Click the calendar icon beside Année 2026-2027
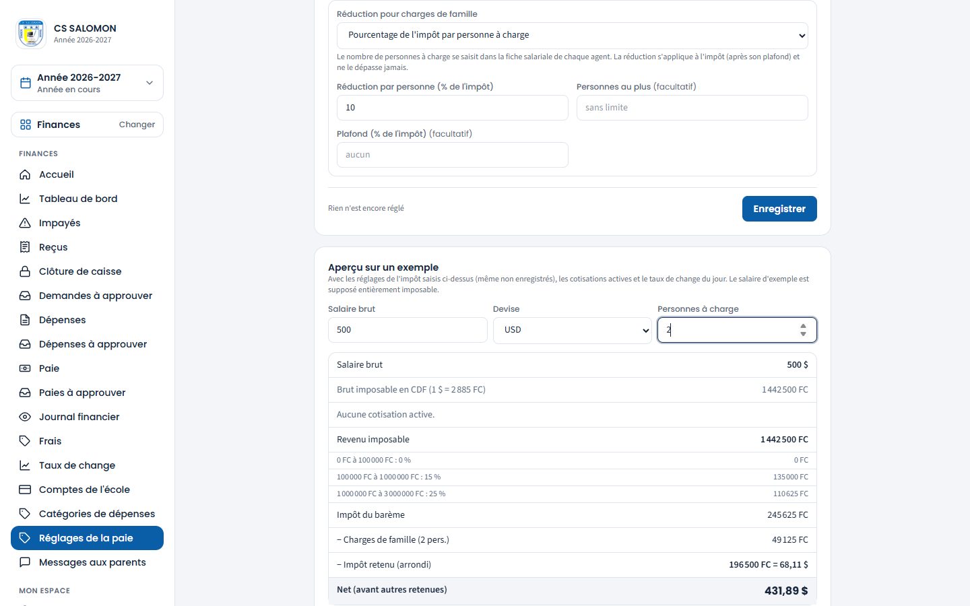Image resolution: width=970 pixels, height=606 pixels. point(26,83)
